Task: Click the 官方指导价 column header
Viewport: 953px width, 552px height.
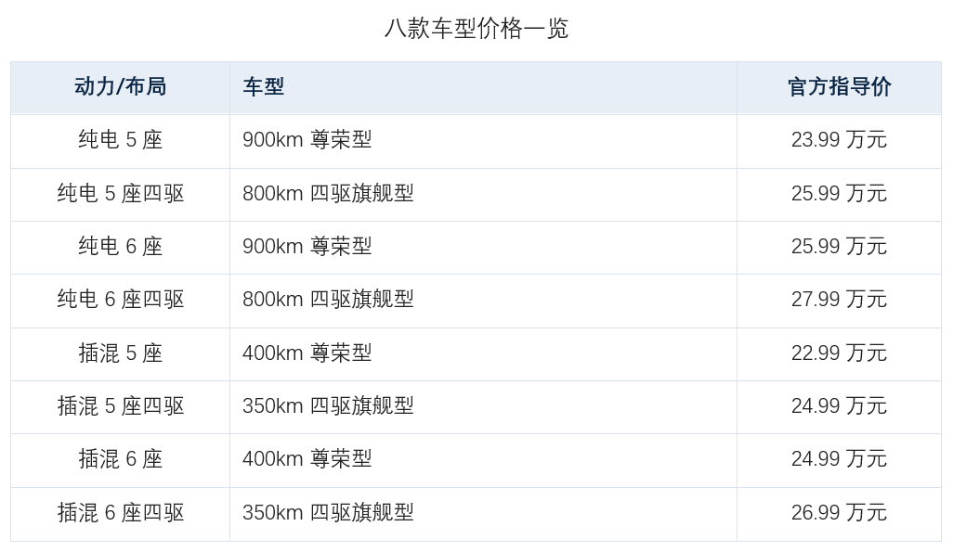Action: 839,87
